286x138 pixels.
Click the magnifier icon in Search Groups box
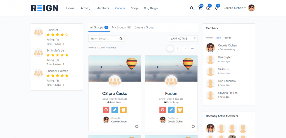click(x=121, y=38)
